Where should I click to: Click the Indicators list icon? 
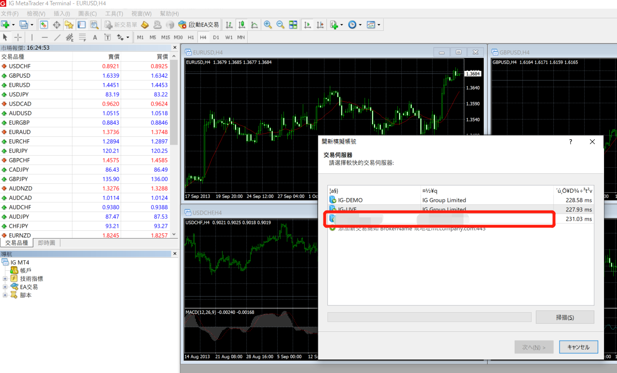click(x=334, y=25)
